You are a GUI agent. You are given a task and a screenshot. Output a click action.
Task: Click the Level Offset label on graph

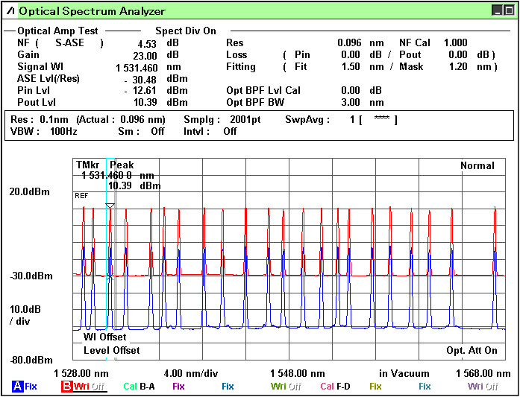112,350
